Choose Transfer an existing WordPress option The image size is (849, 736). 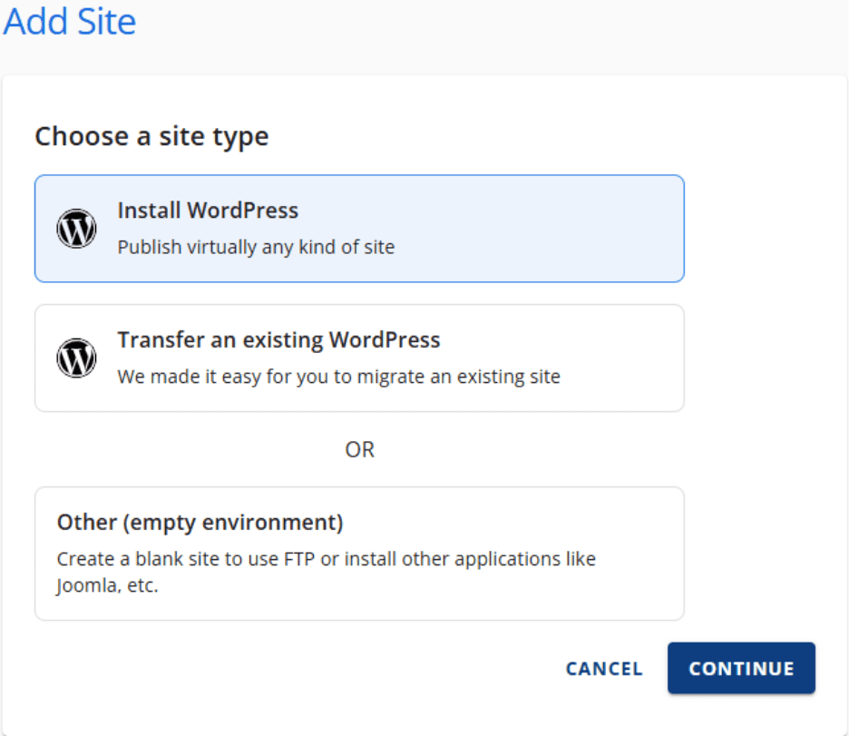tap(359, 358)
